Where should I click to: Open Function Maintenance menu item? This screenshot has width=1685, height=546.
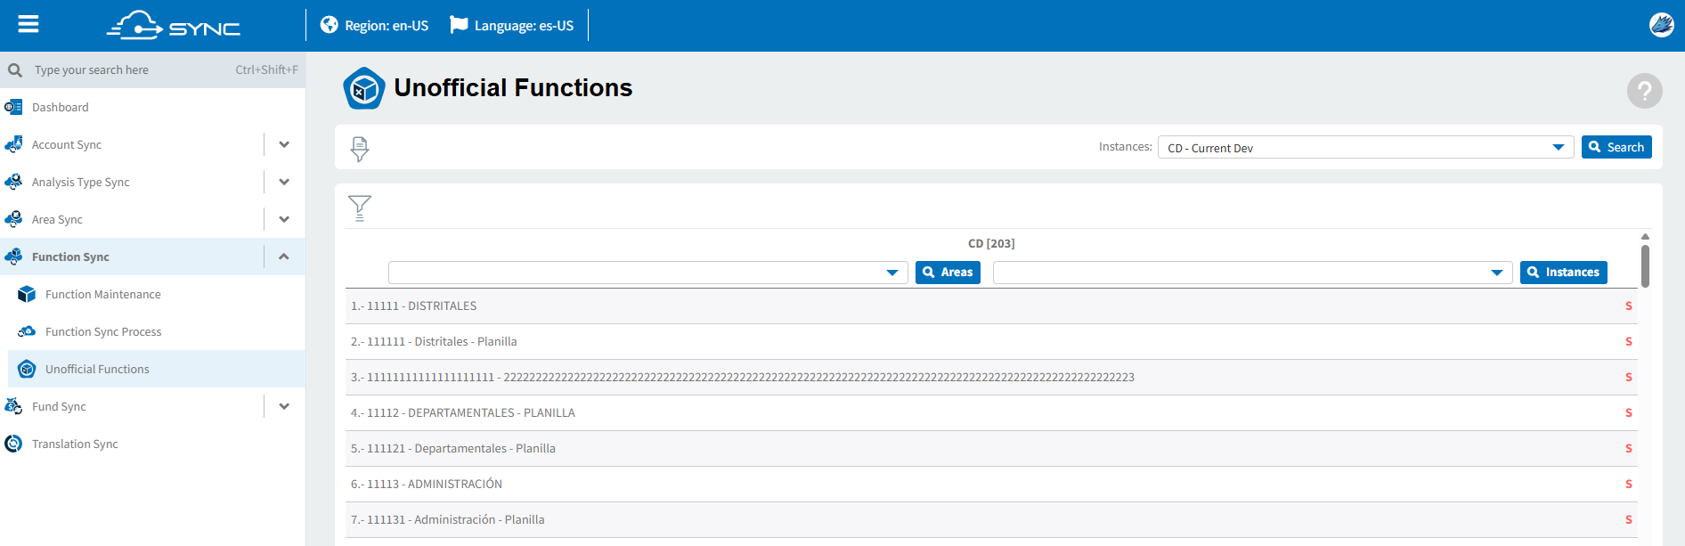[x=157, y=294]
